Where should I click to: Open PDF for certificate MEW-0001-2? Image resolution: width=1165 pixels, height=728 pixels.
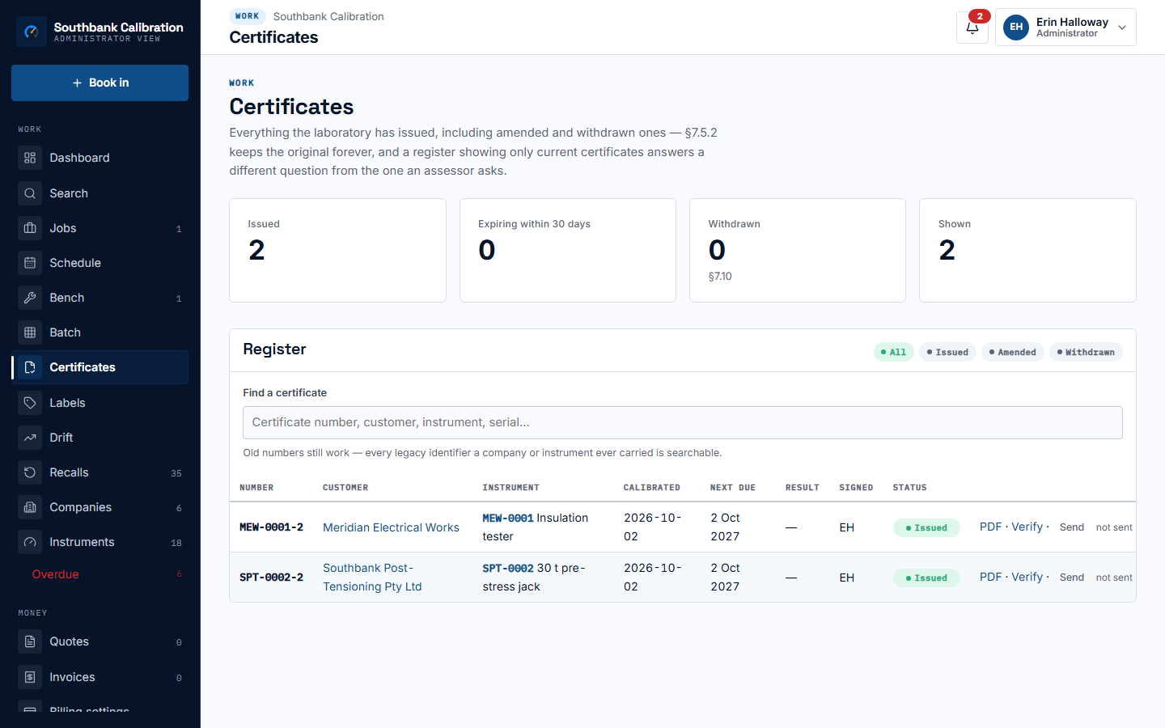(x=990, y=527)
